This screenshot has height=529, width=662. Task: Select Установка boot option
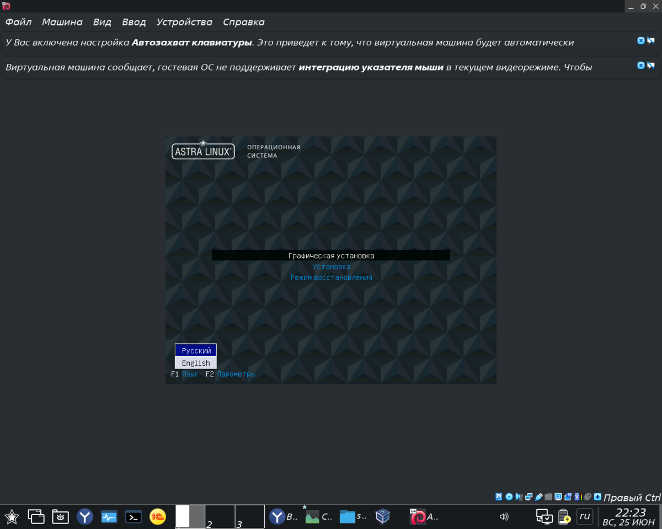(x=331, y=267)
